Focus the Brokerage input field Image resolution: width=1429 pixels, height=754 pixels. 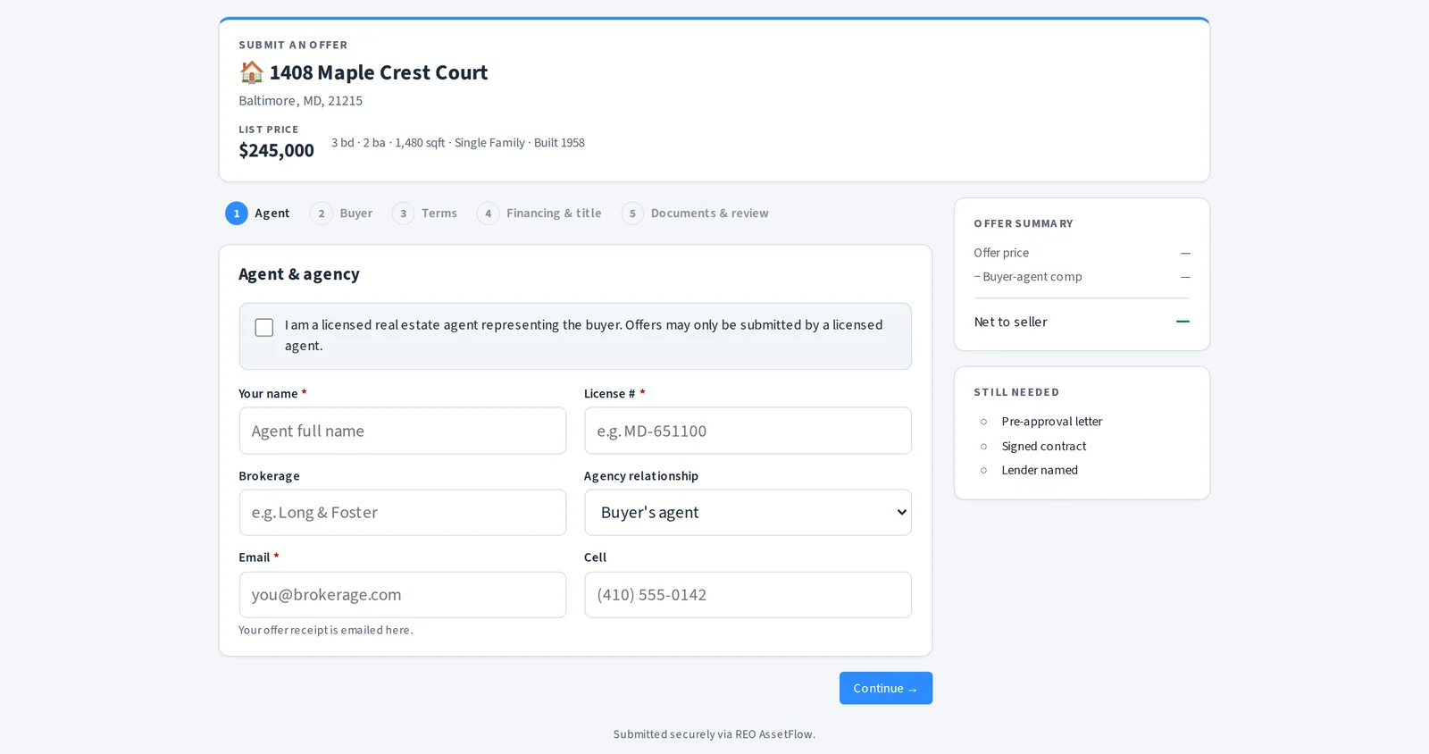tap(403, 513)
